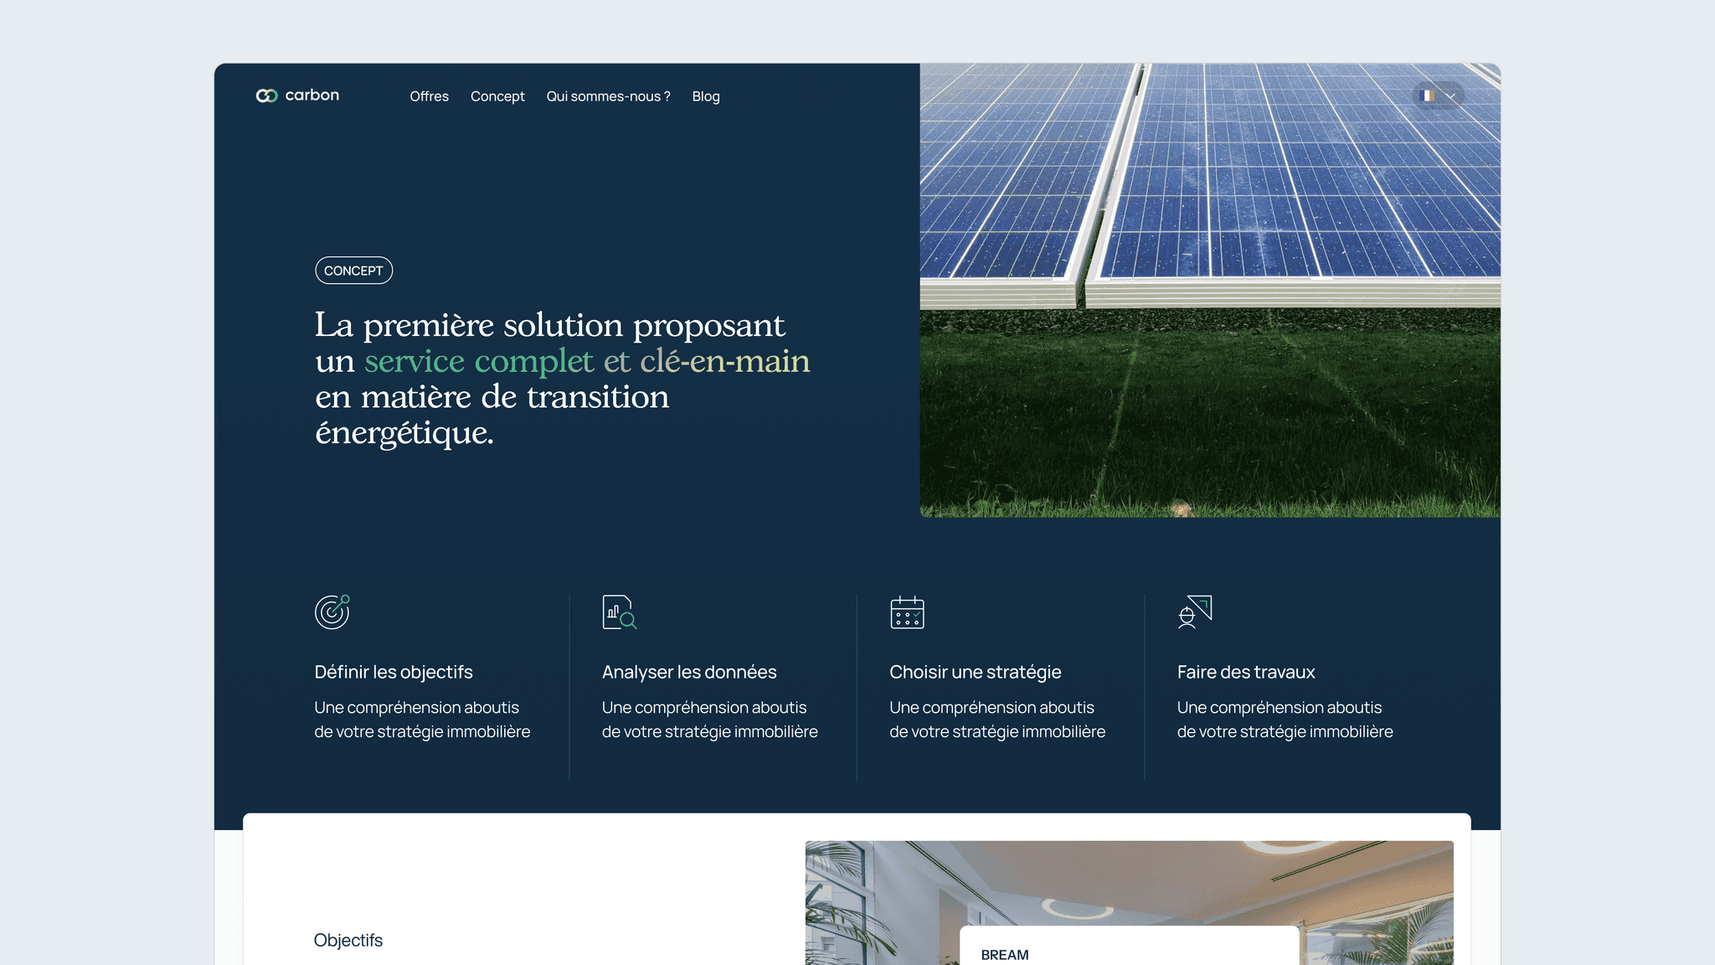Open Qui sommes-nous ? page
The width and height of the screenshot is (1715, 965).
pyautogui.click(x=608, y=96)
